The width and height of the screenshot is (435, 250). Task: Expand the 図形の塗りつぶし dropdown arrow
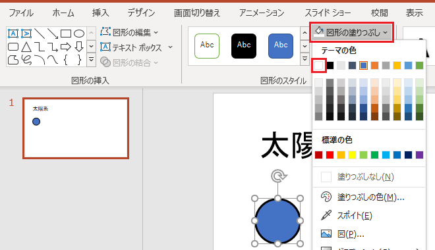click(386, 32)
